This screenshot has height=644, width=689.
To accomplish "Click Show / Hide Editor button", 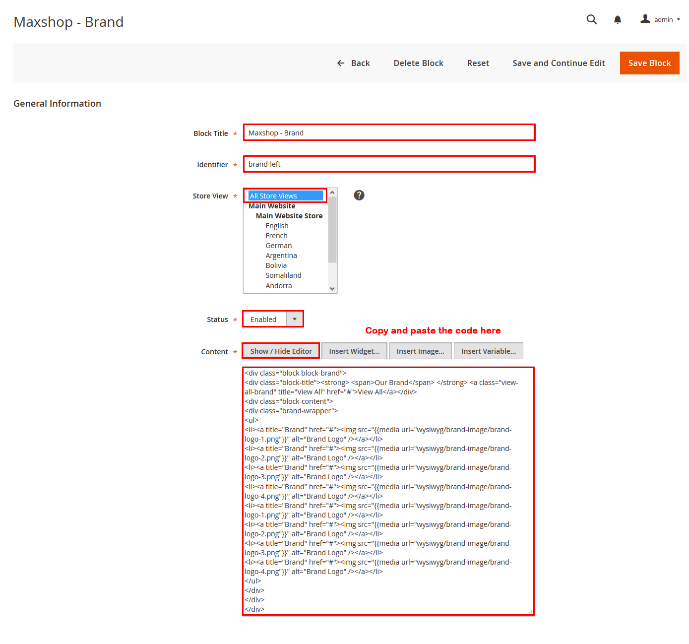I will 281,351.
